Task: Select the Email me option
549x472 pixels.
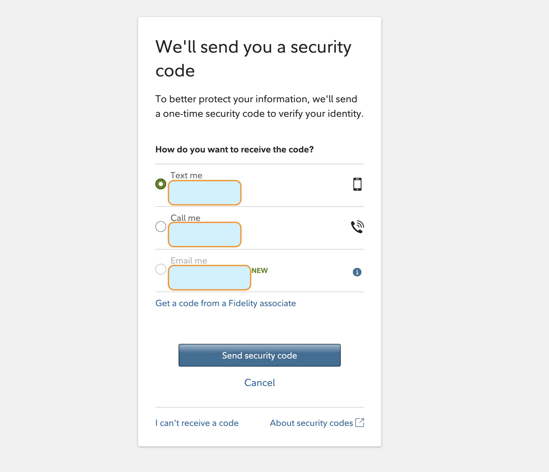Action: click(160, 269)
